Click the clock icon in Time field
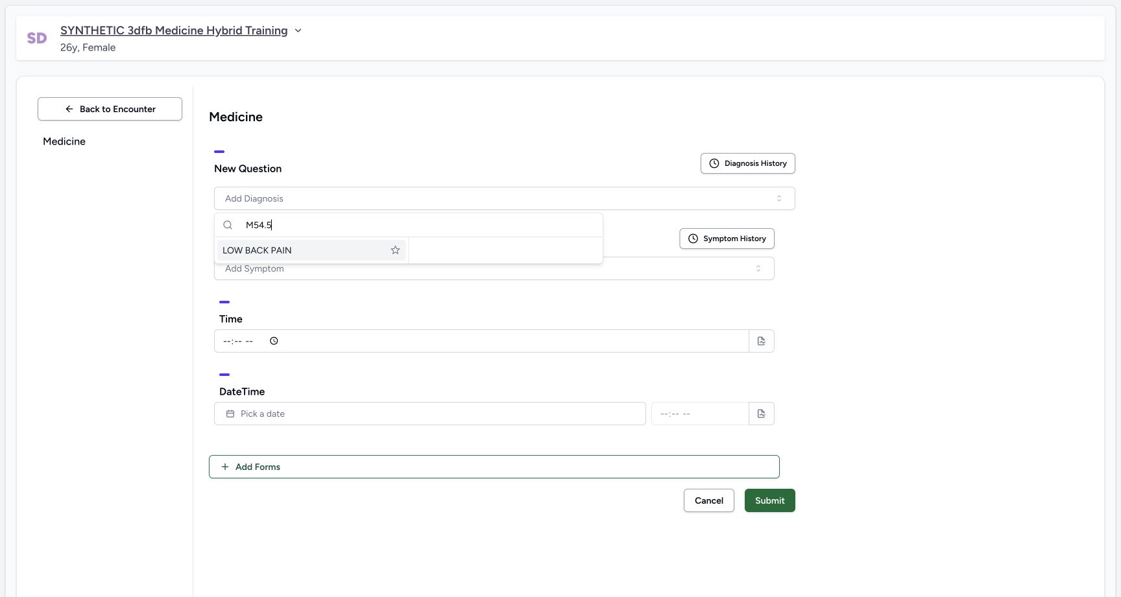The height and width of the screenshot is (597, 1121). [274, 341]
